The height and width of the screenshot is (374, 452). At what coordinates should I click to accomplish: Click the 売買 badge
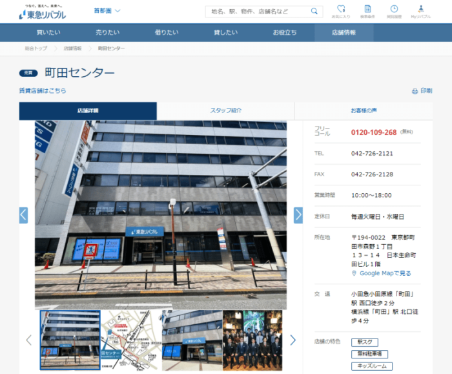[x=28, y=73]
